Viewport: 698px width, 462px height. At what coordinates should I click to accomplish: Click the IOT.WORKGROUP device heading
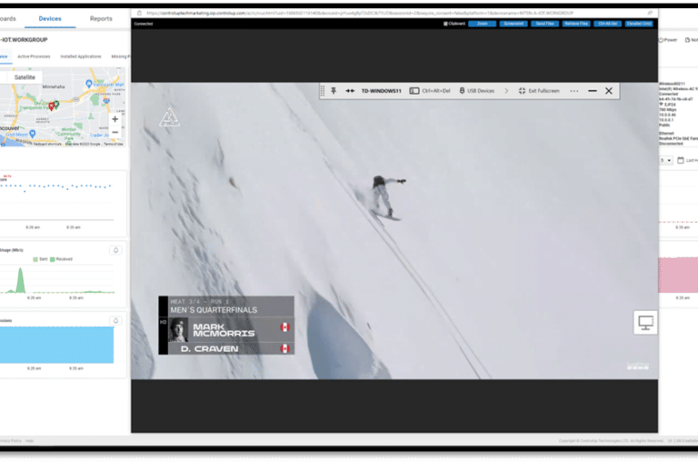[x=24, y=39]
